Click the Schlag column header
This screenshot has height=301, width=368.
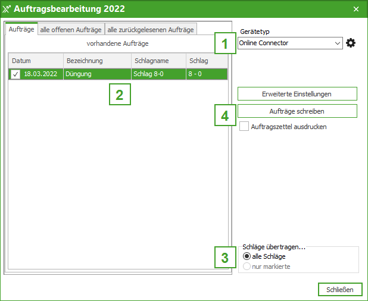(205, 61)
